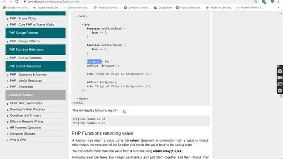Image resolution: width=283 pixels, height=159 pixels.
Task: Click the 'addFive( $orignum );' call line
Action: [103, 66]
